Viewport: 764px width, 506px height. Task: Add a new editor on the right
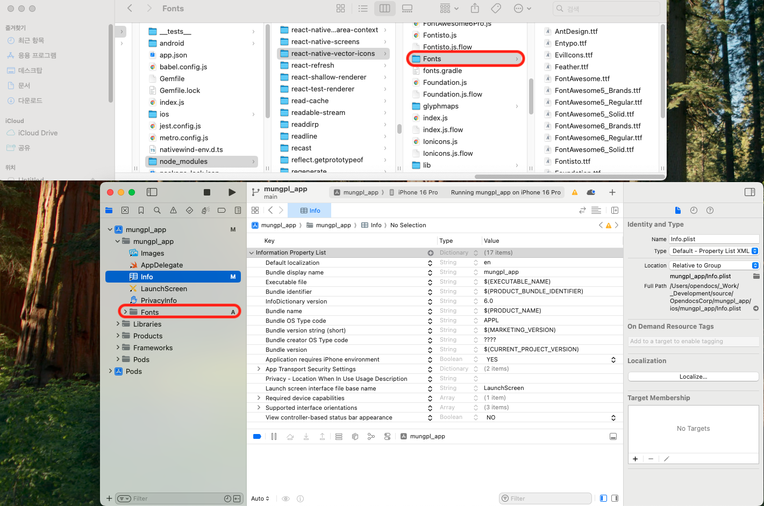(615, 211)
